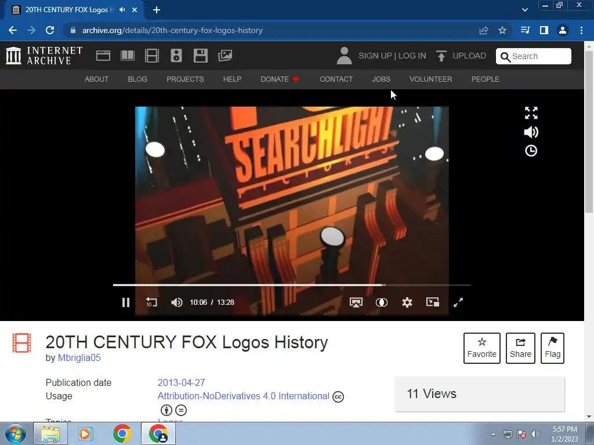This screenshot has width=594, height=445.
Task: Open File Explorer from taskbar
Action: [x=50, y=433]
